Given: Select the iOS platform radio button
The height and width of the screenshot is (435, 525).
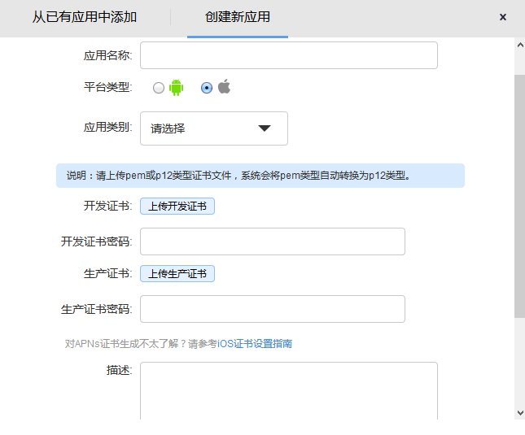Looking at the screenshot, I should click(207, 88).
